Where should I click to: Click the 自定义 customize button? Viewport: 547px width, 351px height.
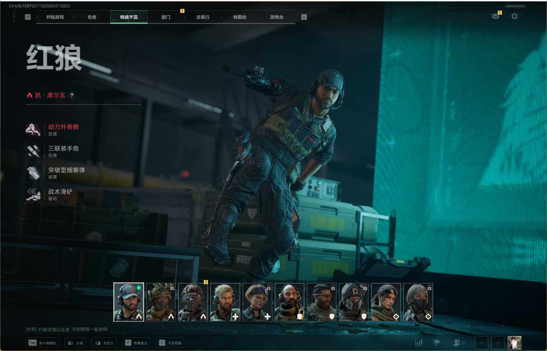(104, 343)
